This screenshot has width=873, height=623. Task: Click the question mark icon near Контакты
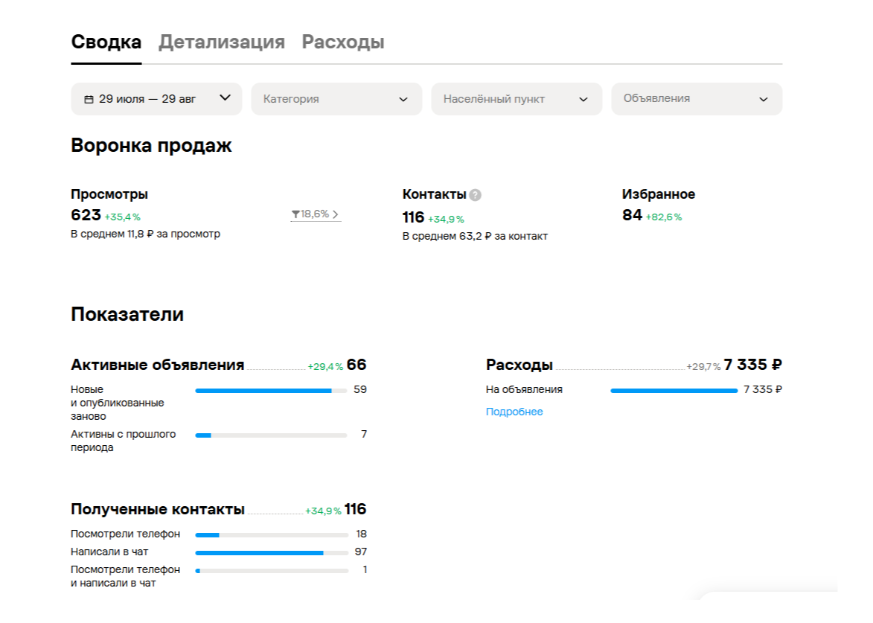(x=475, y=195)
